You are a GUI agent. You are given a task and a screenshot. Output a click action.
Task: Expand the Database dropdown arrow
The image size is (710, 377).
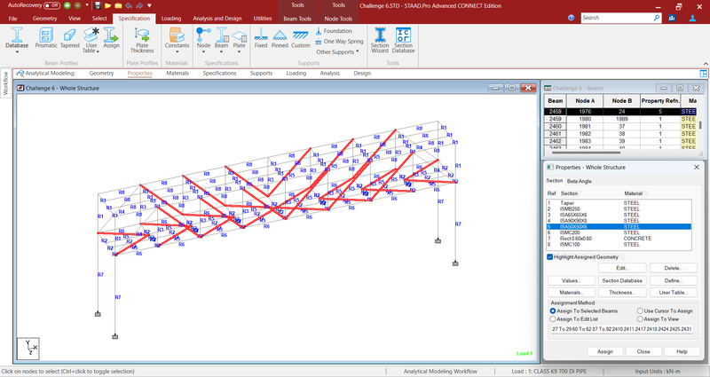point(17,52)
